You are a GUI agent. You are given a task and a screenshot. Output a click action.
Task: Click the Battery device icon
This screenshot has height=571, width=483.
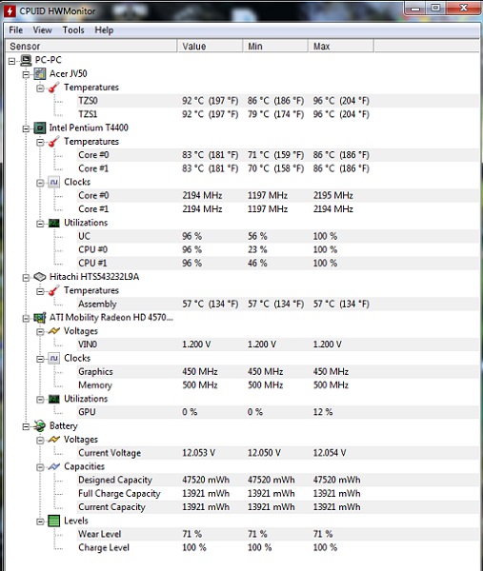point(40,425)
